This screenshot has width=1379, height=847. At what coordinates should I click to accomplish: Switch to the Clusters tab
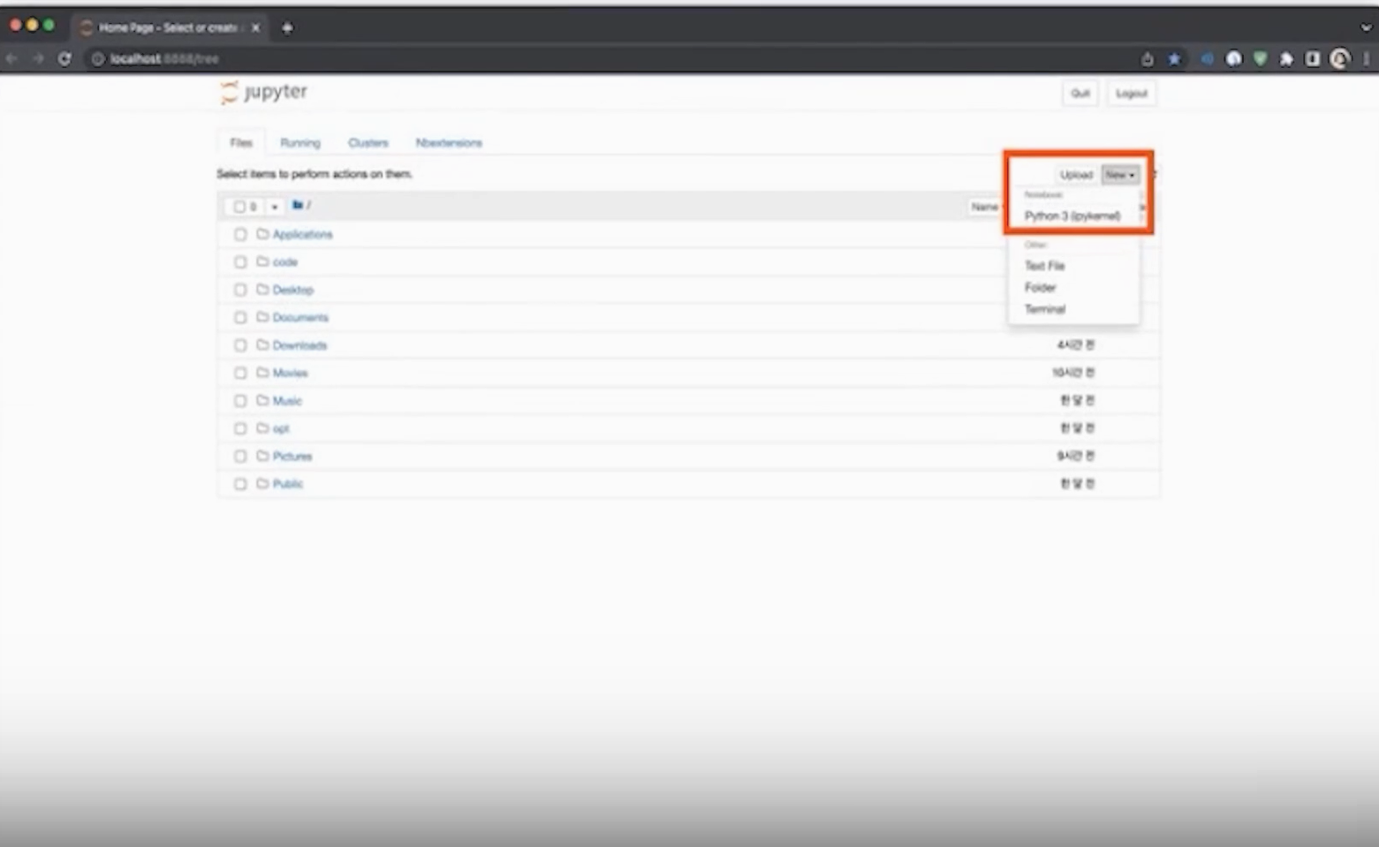(368, 142)
